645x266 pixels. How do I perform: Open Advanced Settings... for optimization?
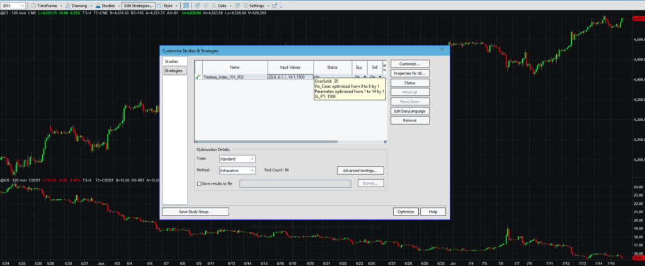pyautogui.click(x=360, y=170)
